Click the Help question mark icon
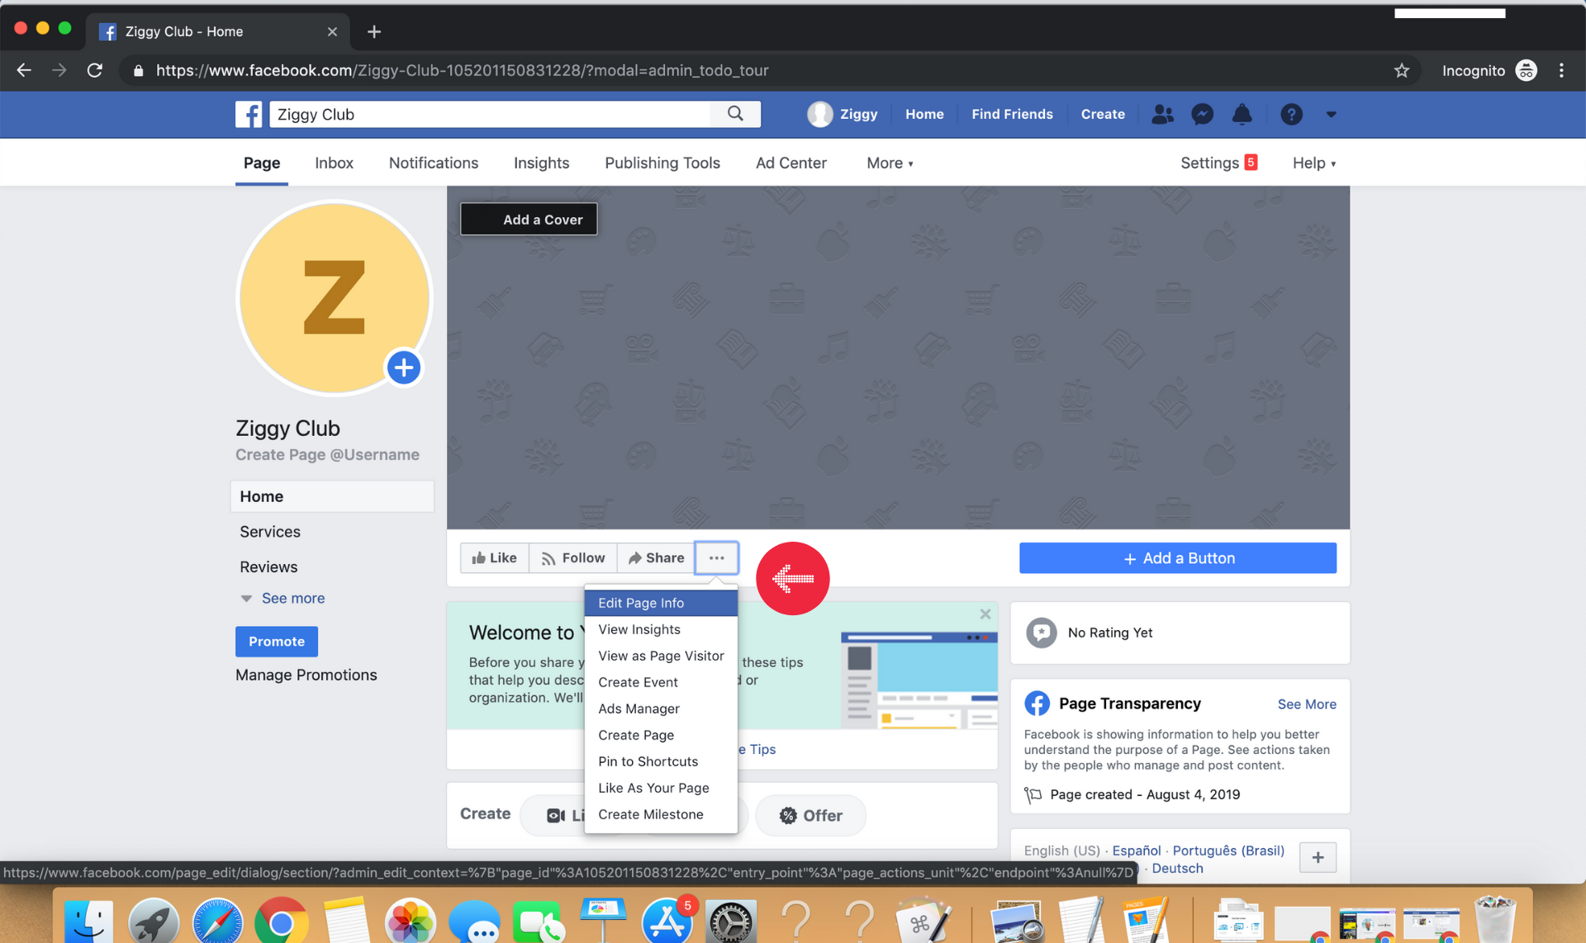1586x943 pixels. pos(1292,113)
